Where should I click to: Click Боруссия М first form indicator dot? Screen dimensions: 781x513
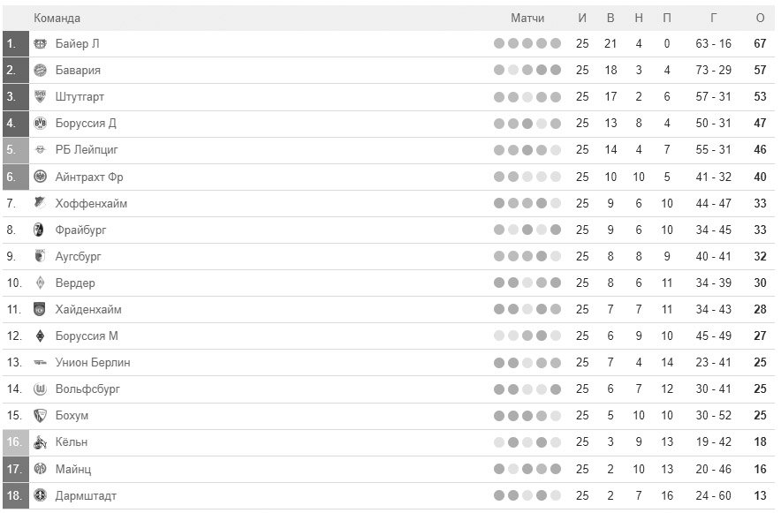click(499, 336)
